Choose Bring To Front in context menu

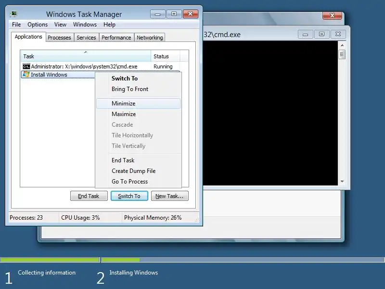coord(139,89)
